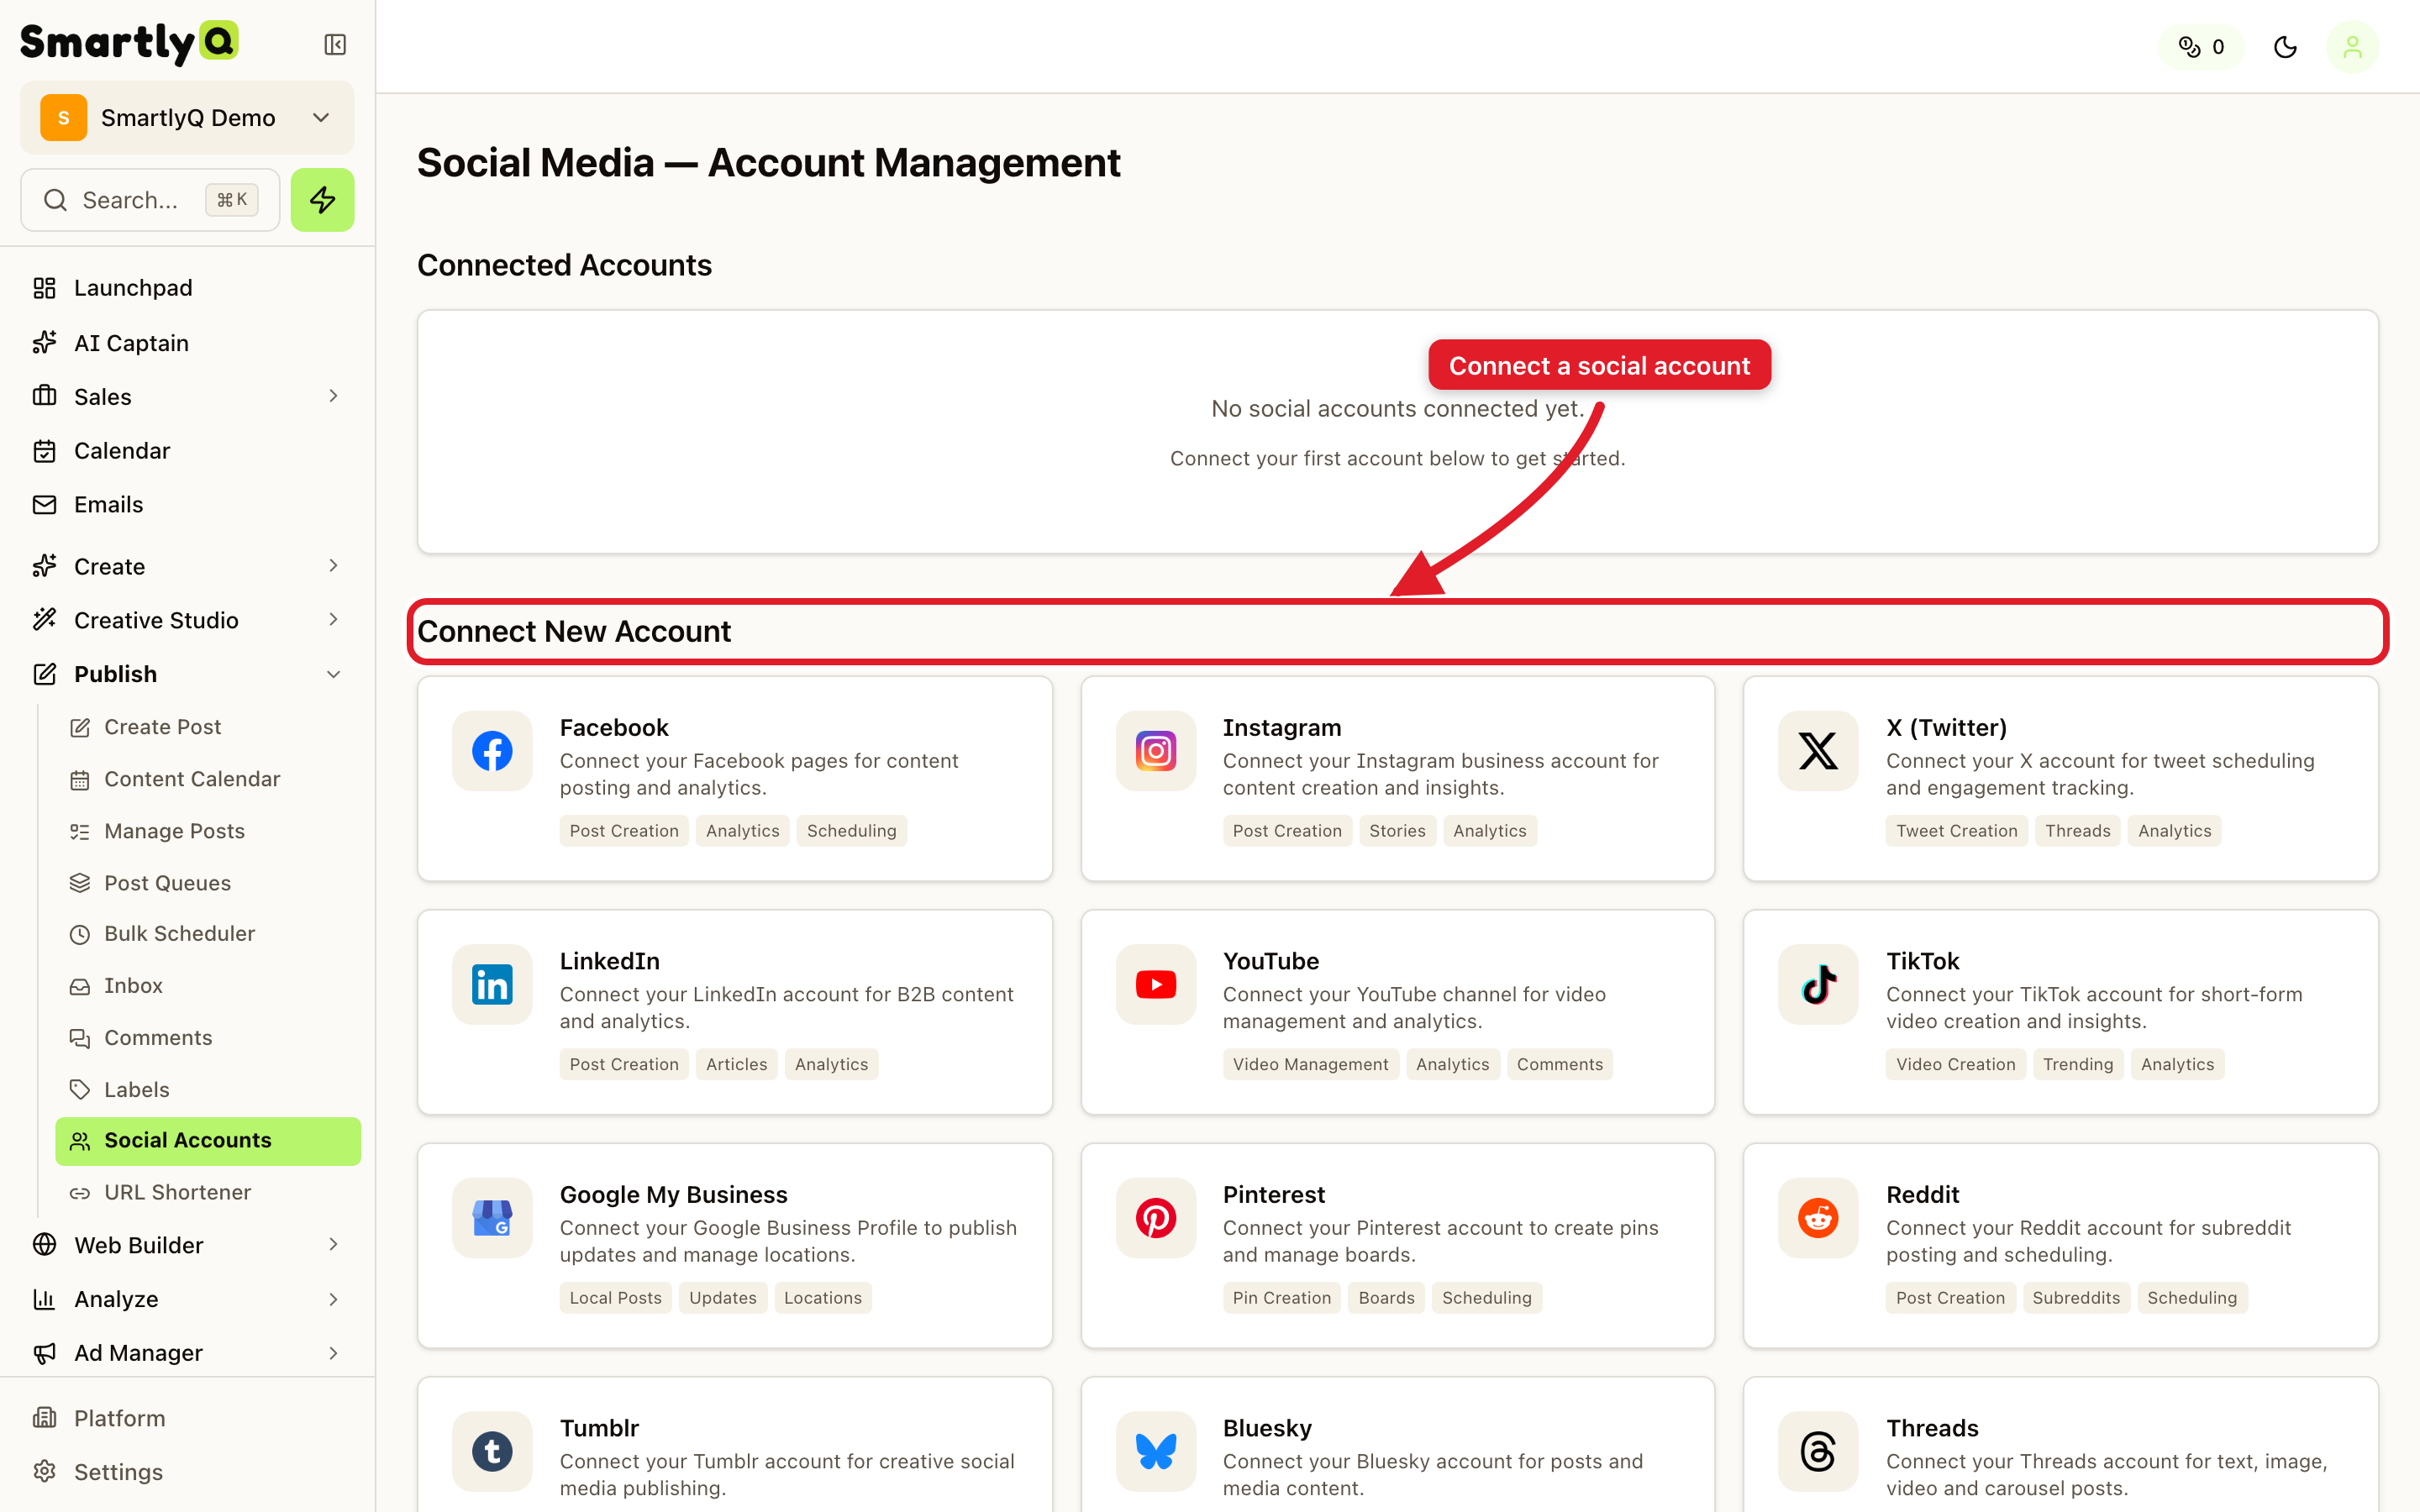Click the Trending tag on TikTok card
Image resolution: width=2420 pixels, height=1512 pixels.
(2077, 1065)
